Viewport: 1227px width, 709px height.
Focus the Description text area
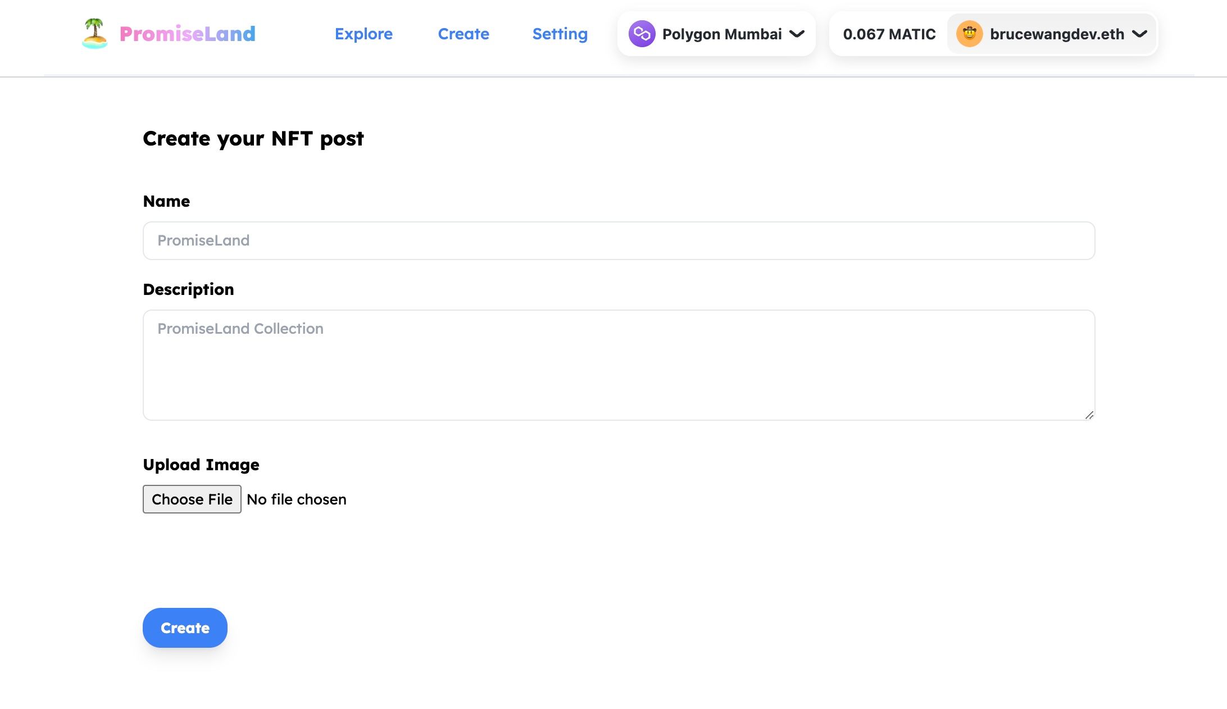point(619,365)
